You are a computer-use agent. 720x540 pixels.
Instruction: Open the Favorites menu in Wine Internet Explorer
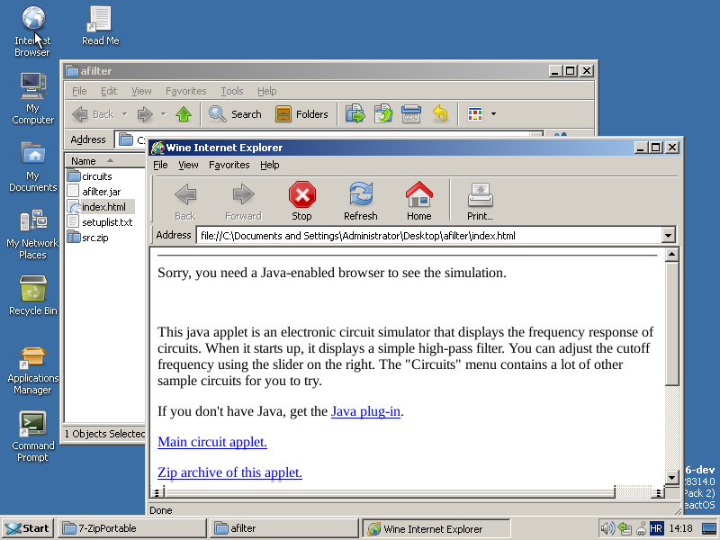point(229,165)
